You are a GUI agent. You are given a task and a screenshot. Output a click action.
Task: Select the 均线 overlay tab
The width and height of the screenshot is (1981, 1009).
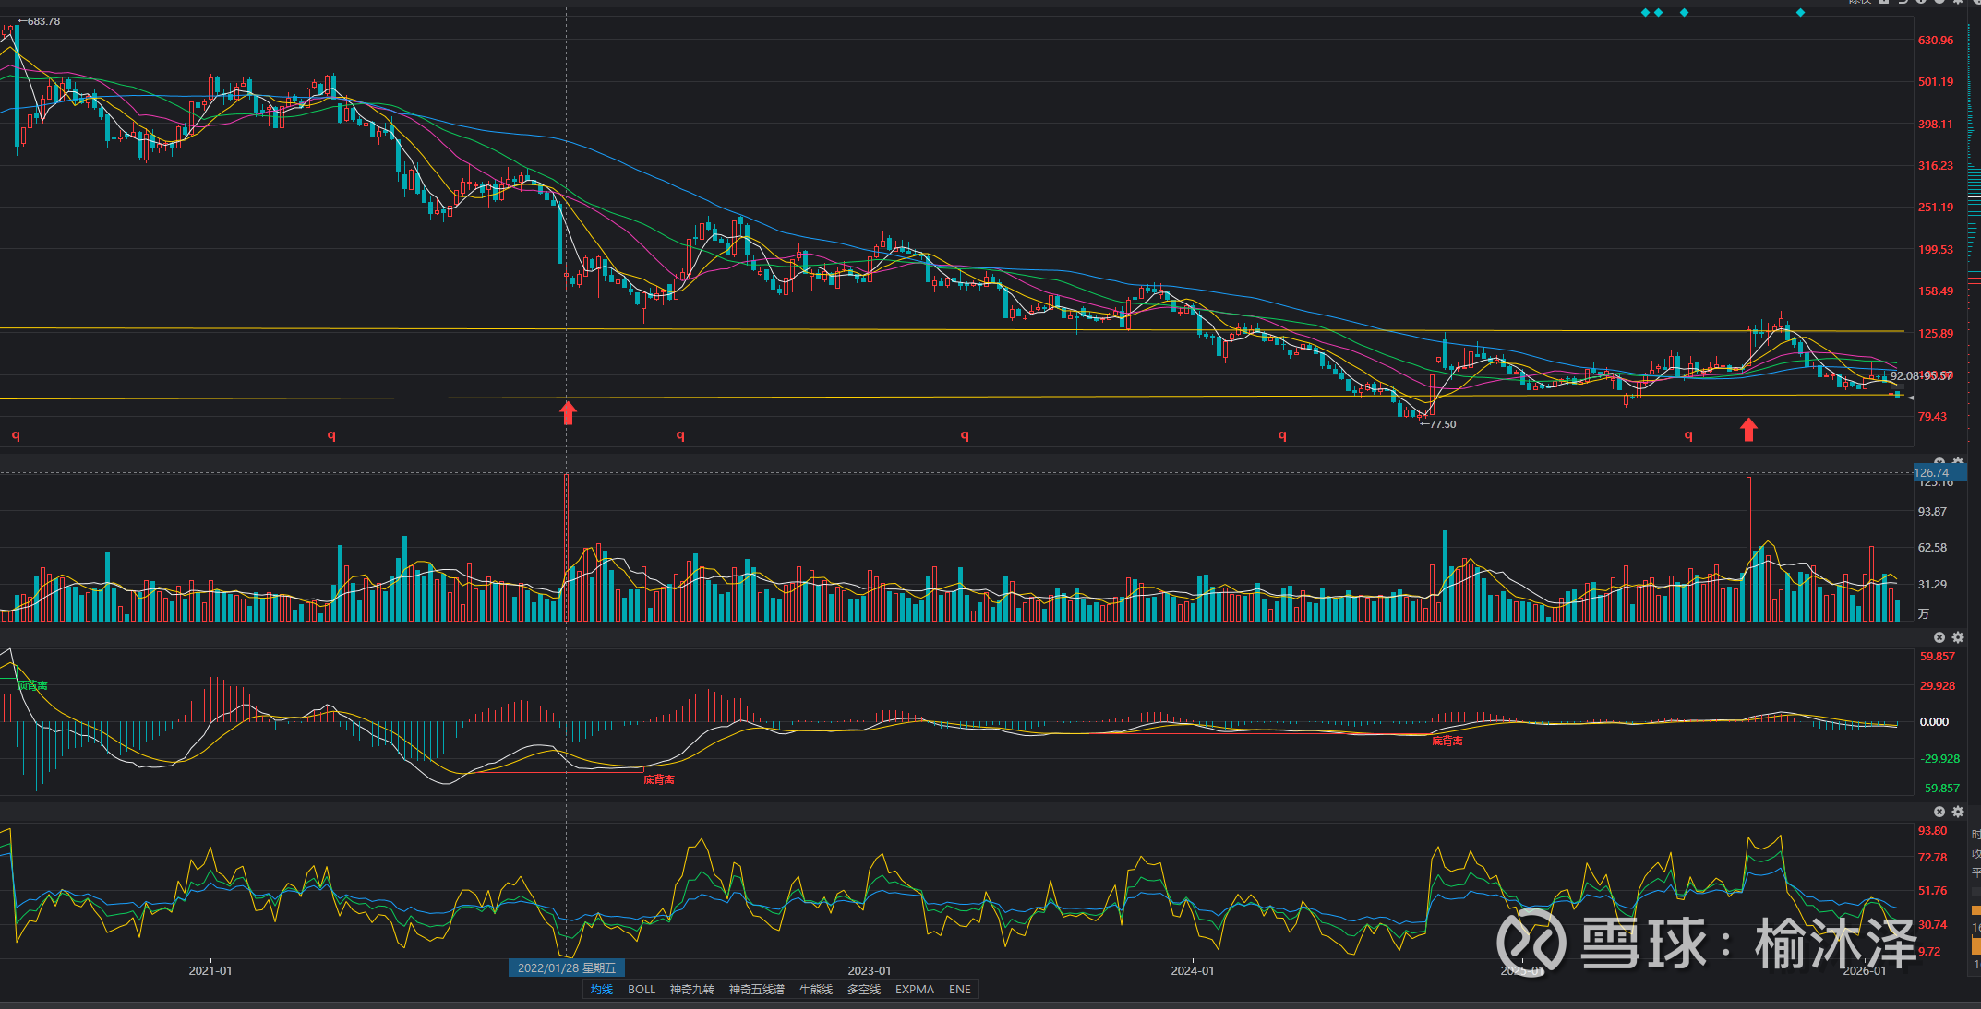tap(602, 989)
